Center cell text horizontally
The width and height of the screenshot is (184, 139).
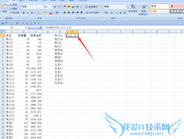click(x=69, y=13)
